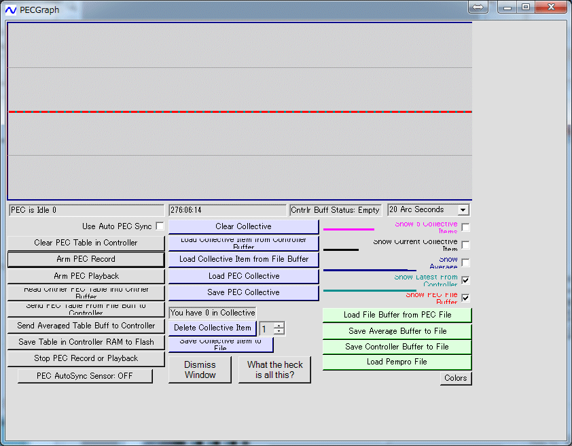
Task: Send Averaged Table Buff to Controller
Action: pyautogui.click(x=86, y=326)
